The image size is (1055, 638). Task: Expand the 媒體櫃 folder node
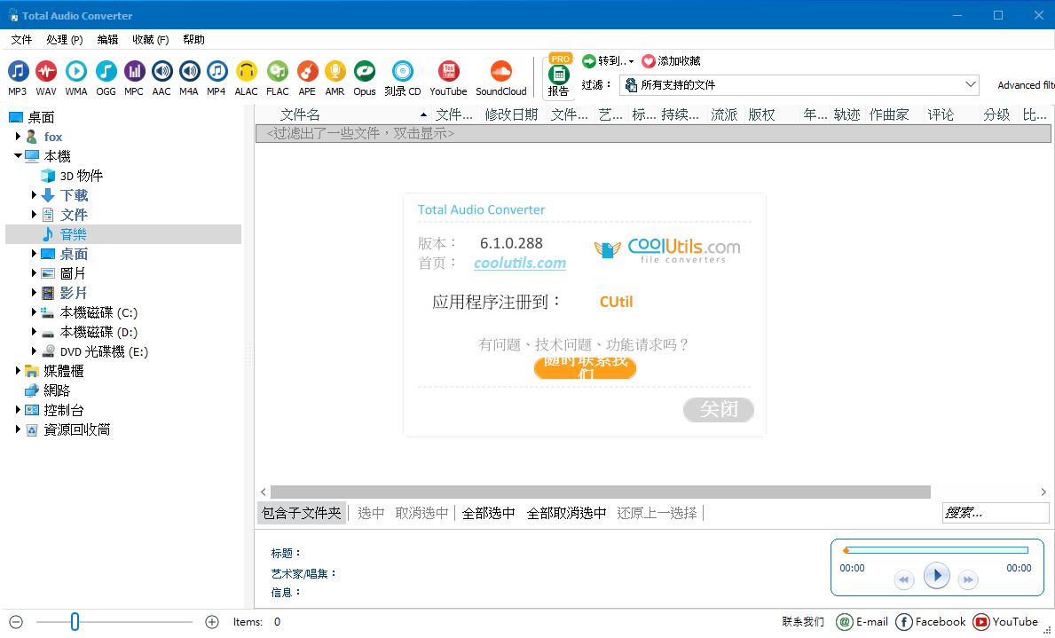tap(19, 371)
